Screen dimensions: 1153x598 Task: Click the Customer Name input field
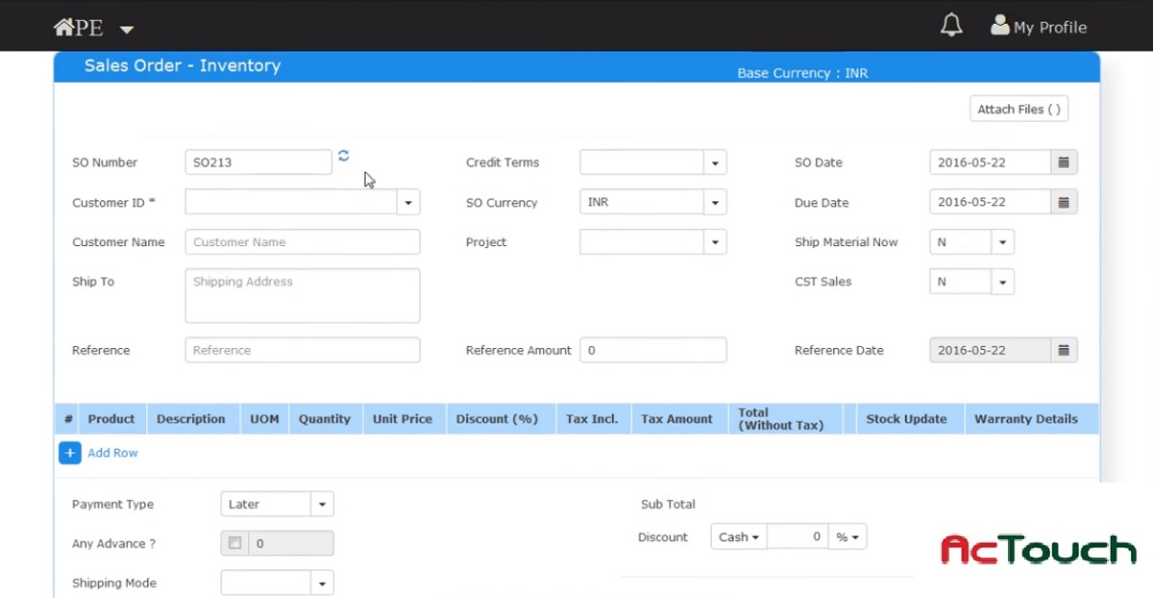302,241
